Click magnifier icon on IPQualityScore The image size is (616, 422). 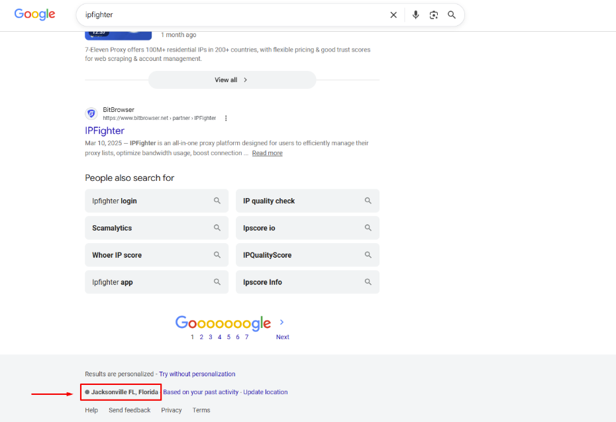(x=368, y=255)
